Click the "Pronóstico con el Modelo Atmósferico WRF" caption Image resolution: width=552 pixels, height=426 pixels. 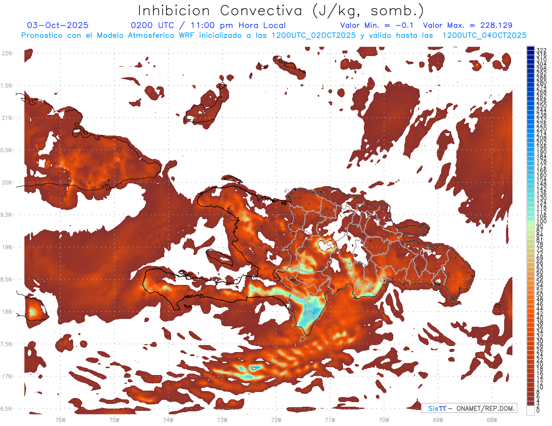[x=109, y=35]
